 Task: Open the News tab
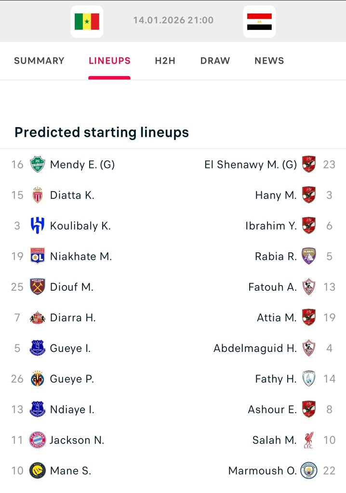click(x=269, y=61)
